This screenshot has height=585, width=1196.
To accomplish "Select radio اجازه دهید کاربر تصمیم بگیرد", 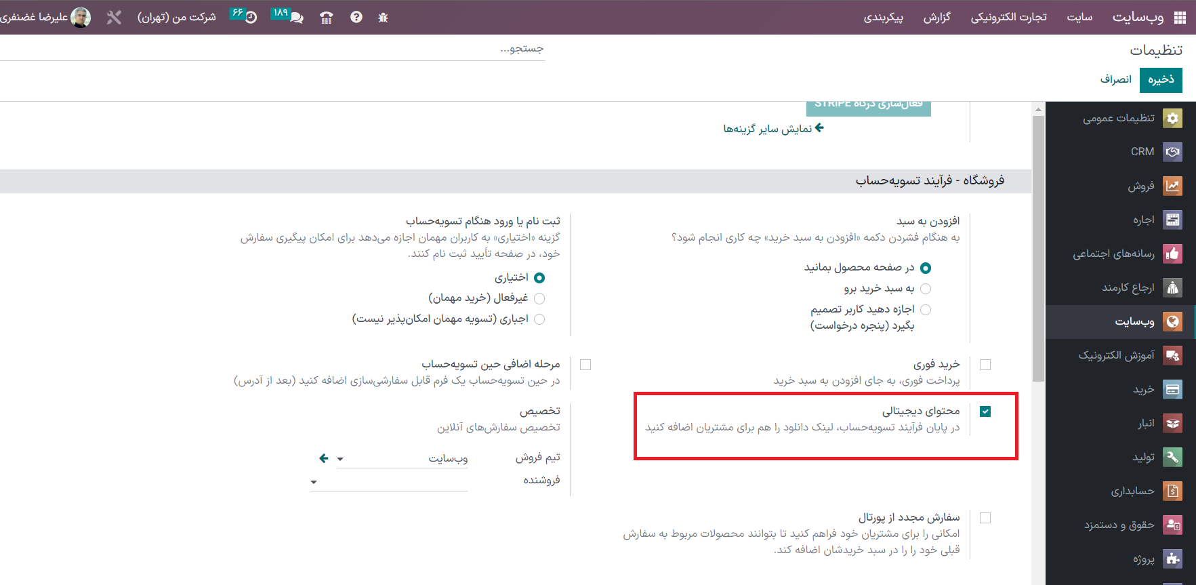I will (x=926, y=310).
